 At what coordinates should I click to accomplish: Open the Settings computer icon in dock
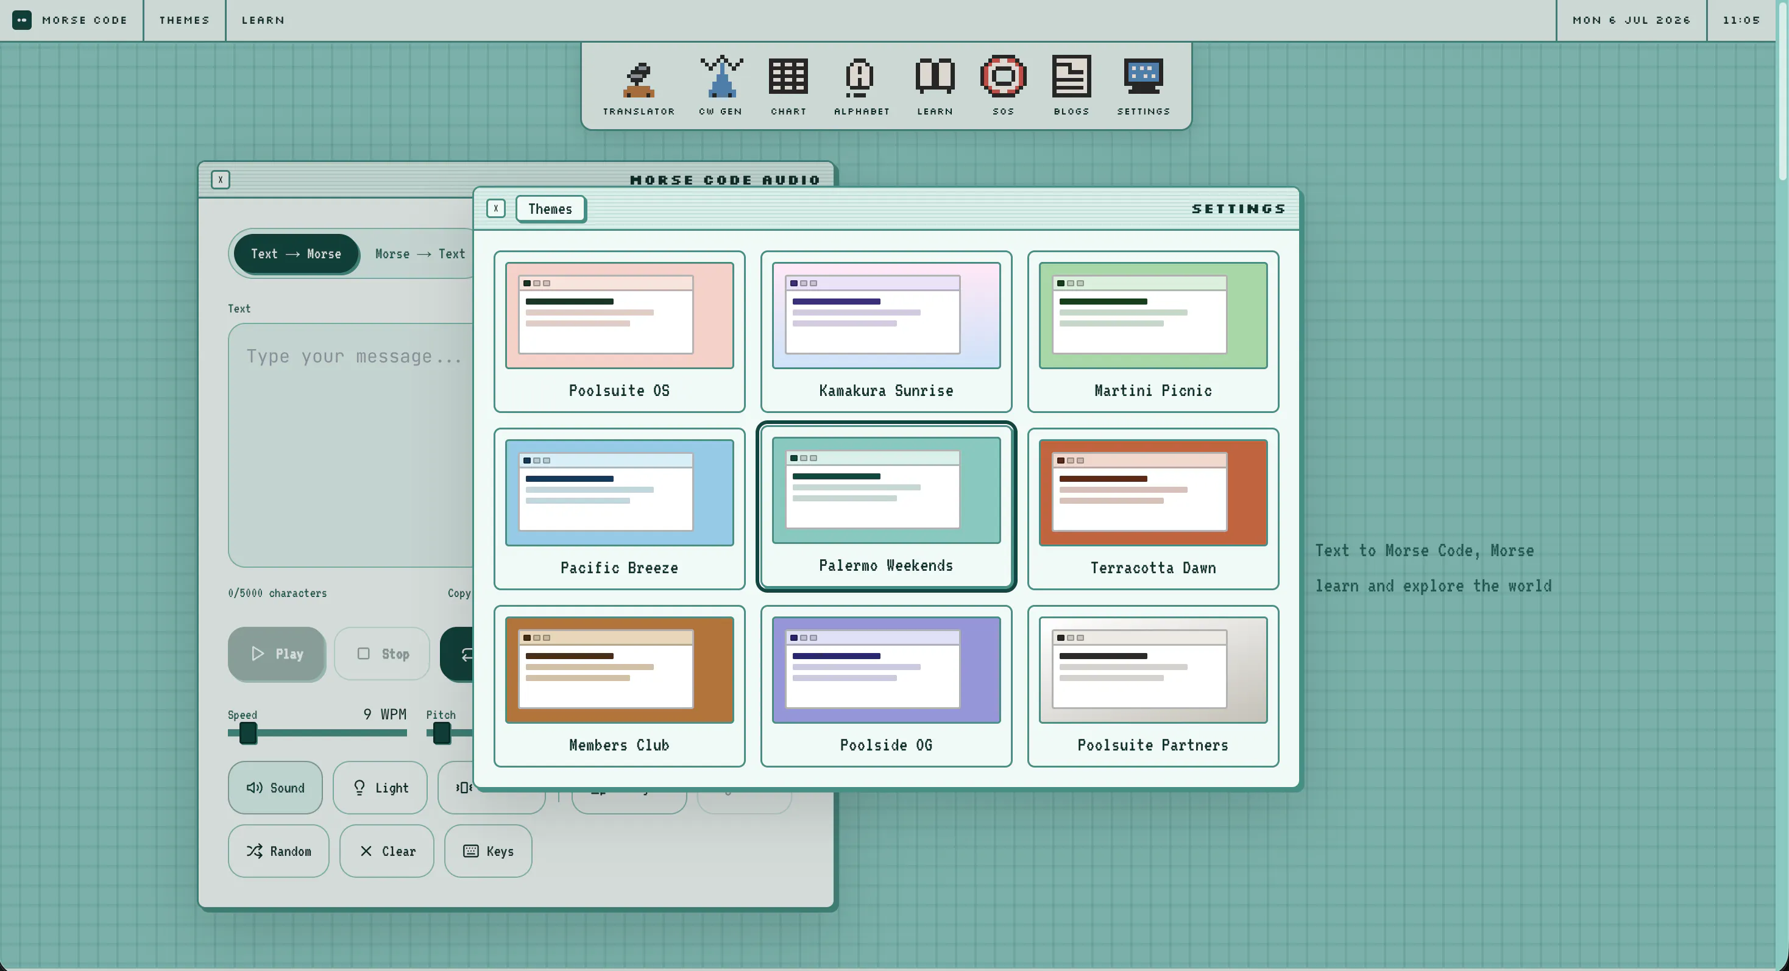pos(1143,86)
